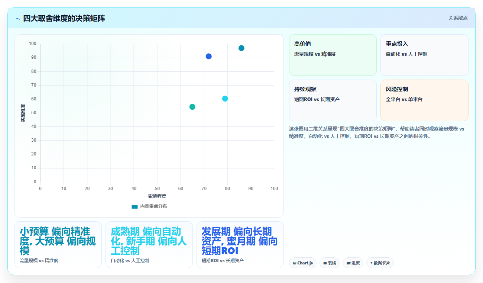Click the 自动化 vs 人工控制 text in 重点投入
Image resolution: width=483 pixels, height=283 pixels.
pos(406,54)
